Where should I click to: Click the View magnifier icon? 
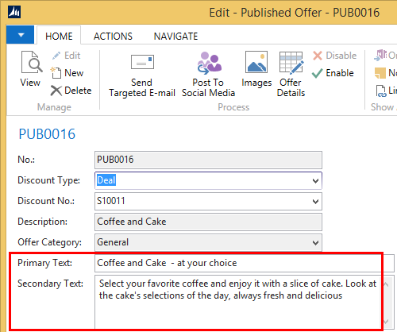(x=32, y=63)
